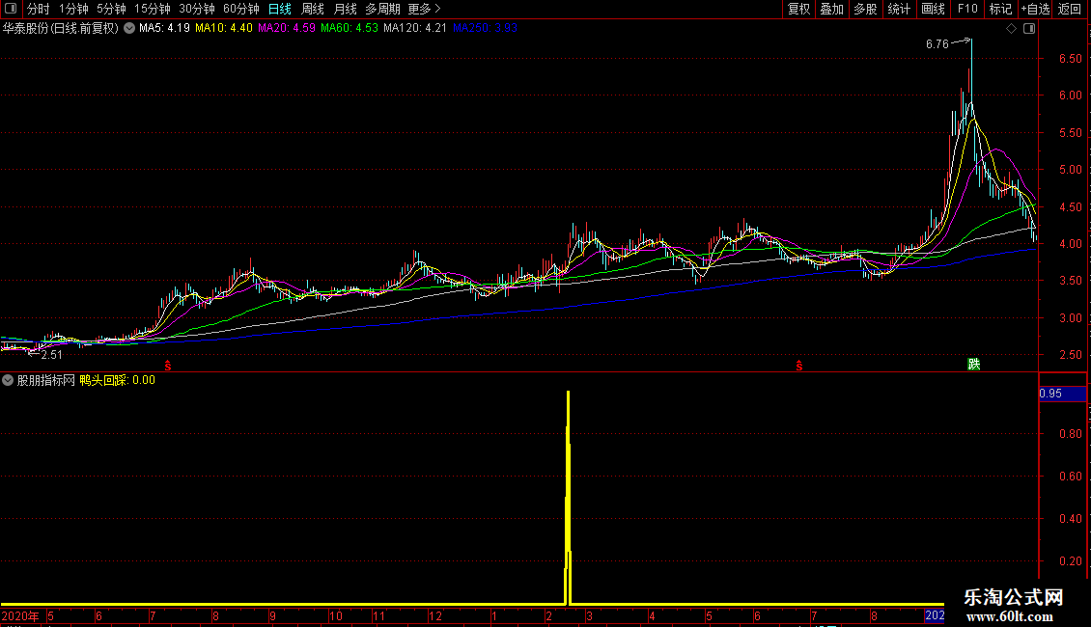Click the 6.76 high price label
Viewport: 1091px width, 627px height.
point(937,44)
